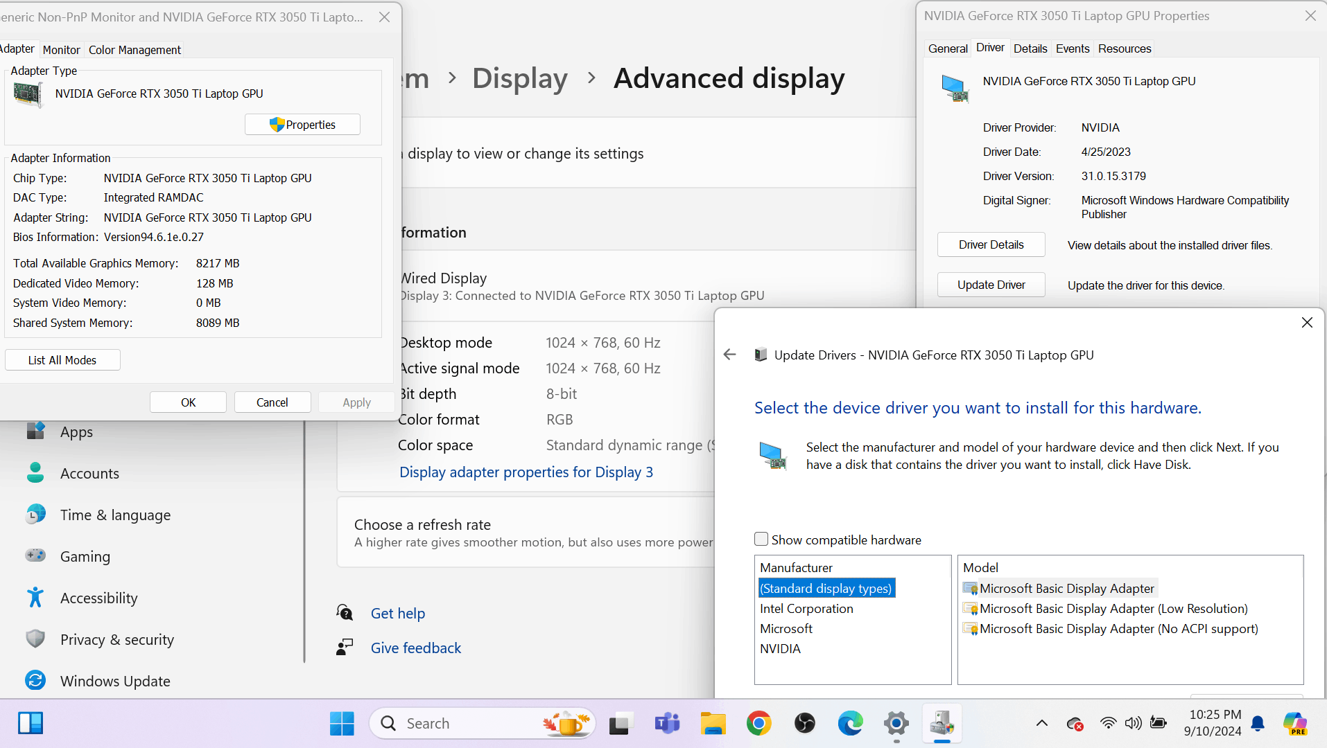Screen dimensions: 1327x748
Task: Launch Google Chrome from the taskbar
Action: [x=759, y=723]
